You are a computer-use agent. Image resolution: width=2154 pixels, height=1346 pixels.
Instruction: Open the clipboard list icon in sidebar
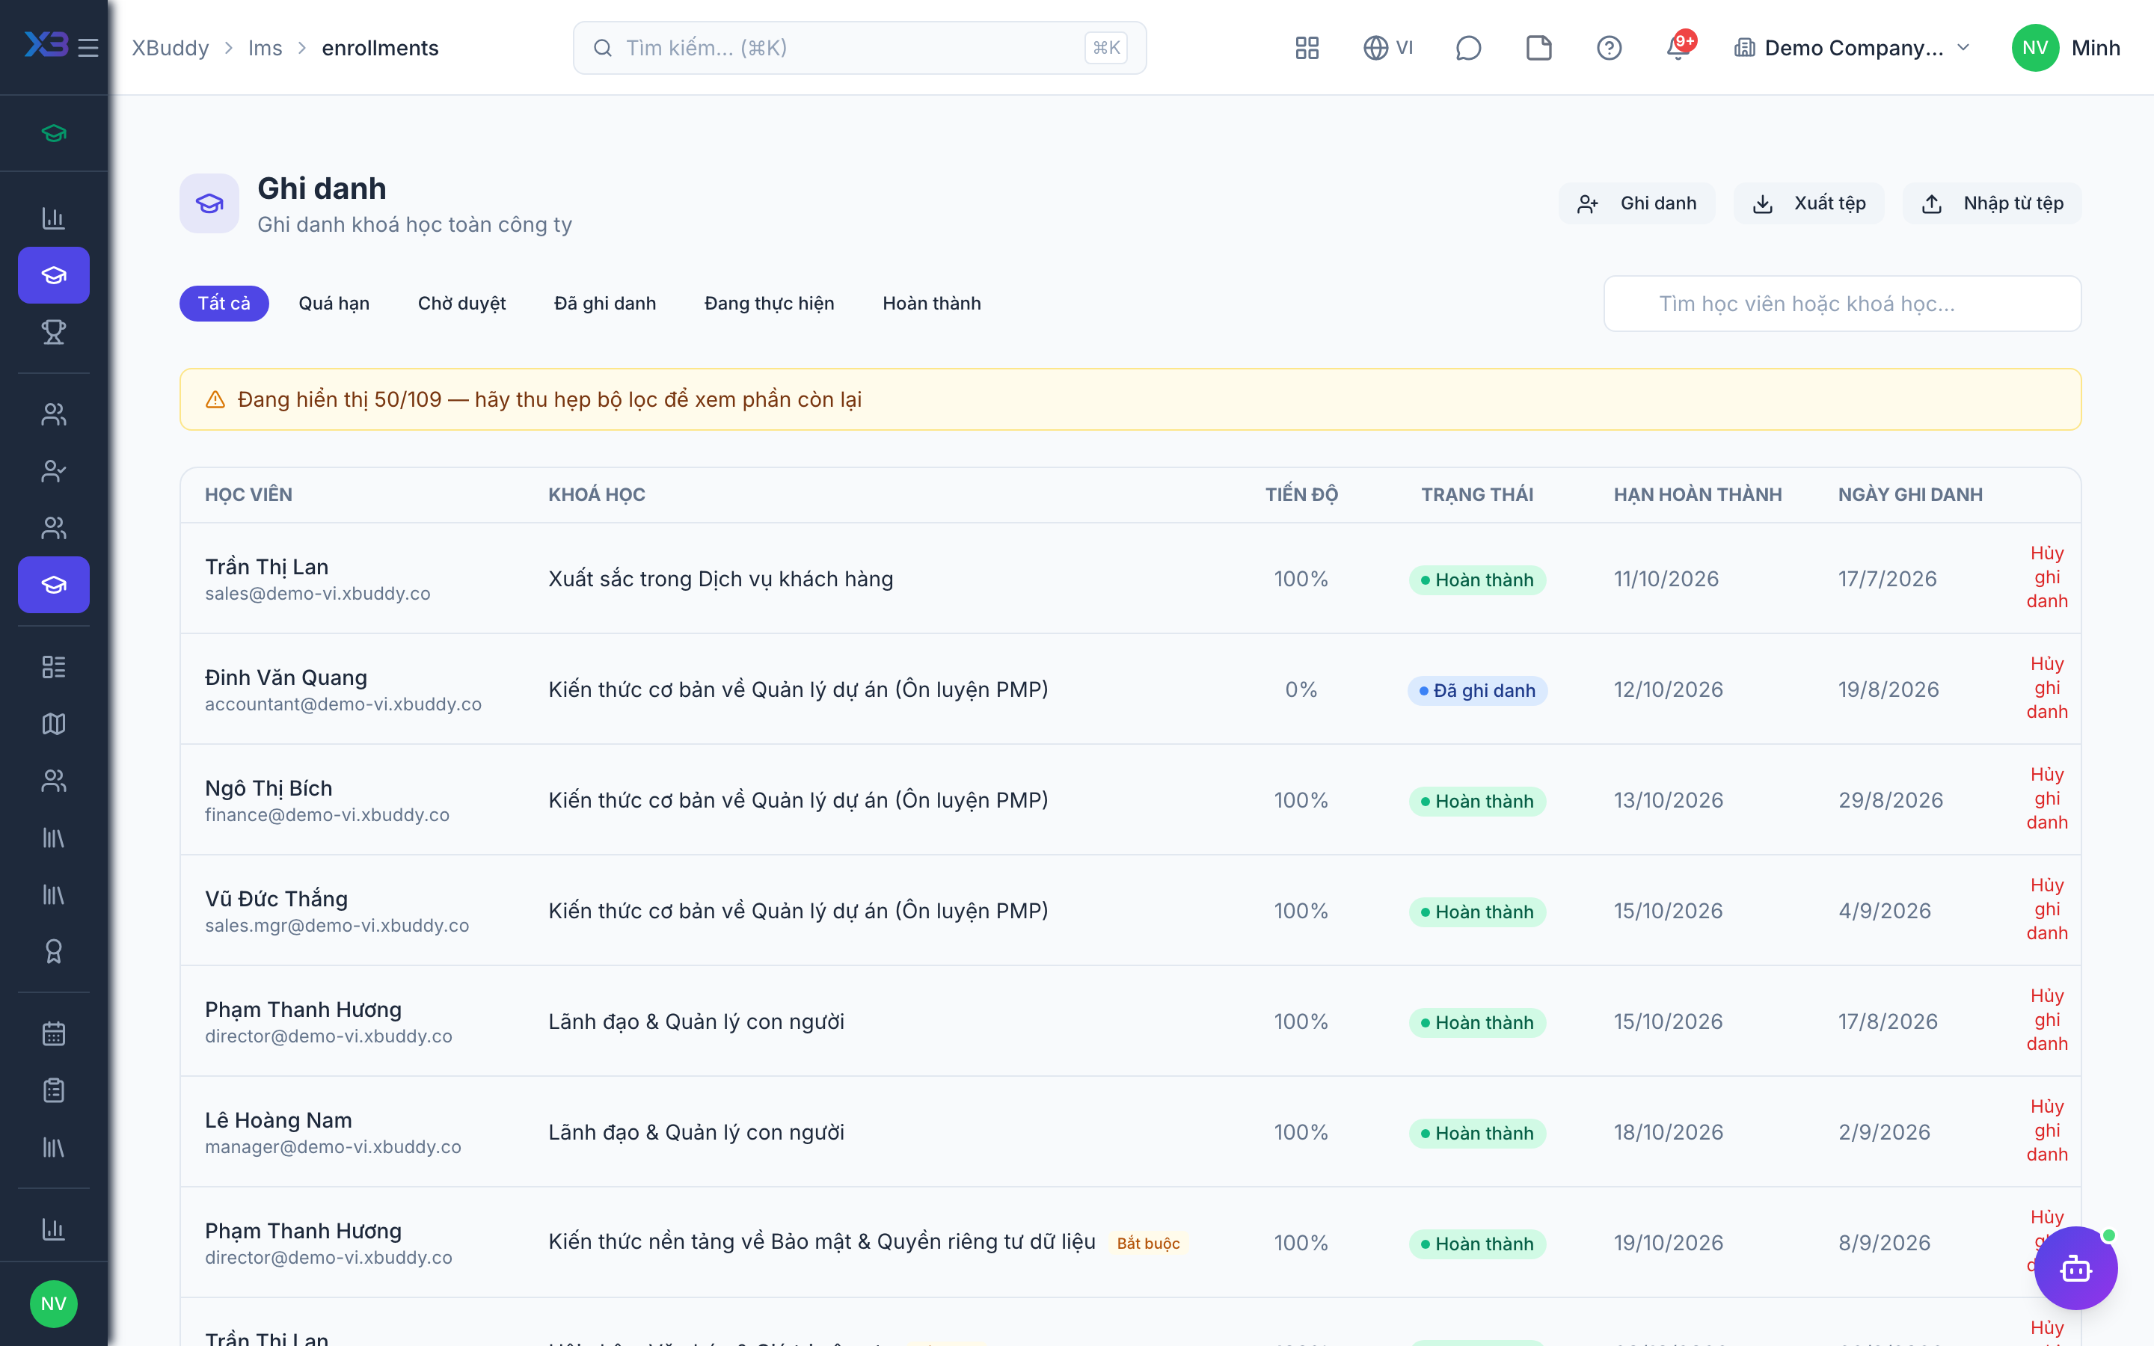[53, 1090]
